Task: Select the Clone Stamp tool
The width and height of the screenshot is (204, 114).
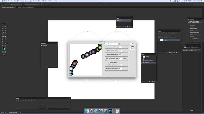Action: [x=3, y=35]
